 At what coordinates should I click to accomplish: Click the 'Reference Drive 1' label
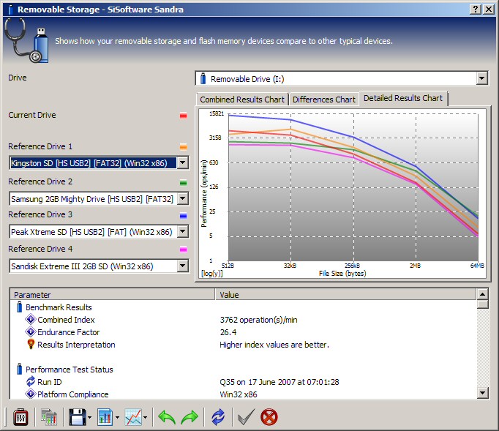pyautogui.click(x=40, y=146)
